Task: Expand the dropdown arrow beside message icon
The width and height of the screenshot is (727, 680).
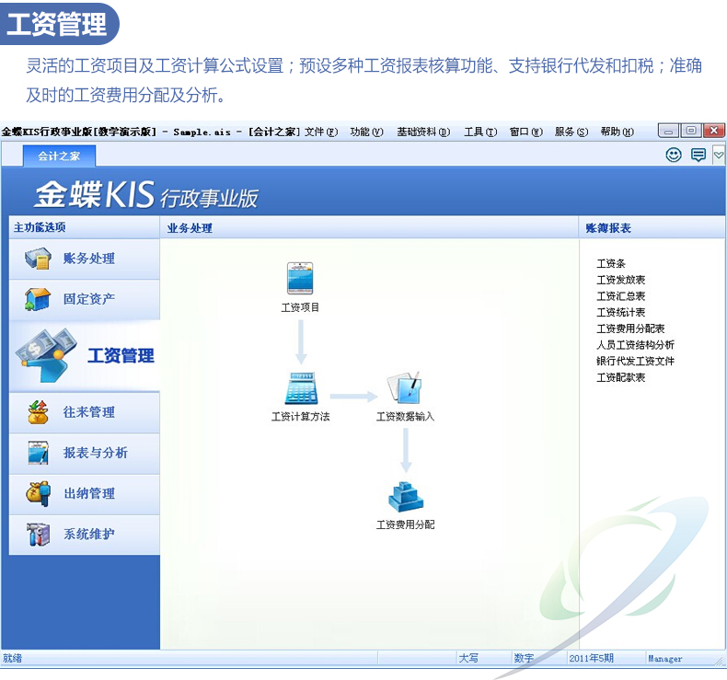Action: pyautogui.click(x=719, y=156)
